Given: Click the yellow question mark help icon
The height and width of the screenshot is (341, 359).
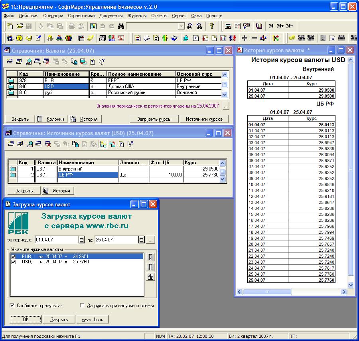Looking at the screenshot, I should [212, 26].
